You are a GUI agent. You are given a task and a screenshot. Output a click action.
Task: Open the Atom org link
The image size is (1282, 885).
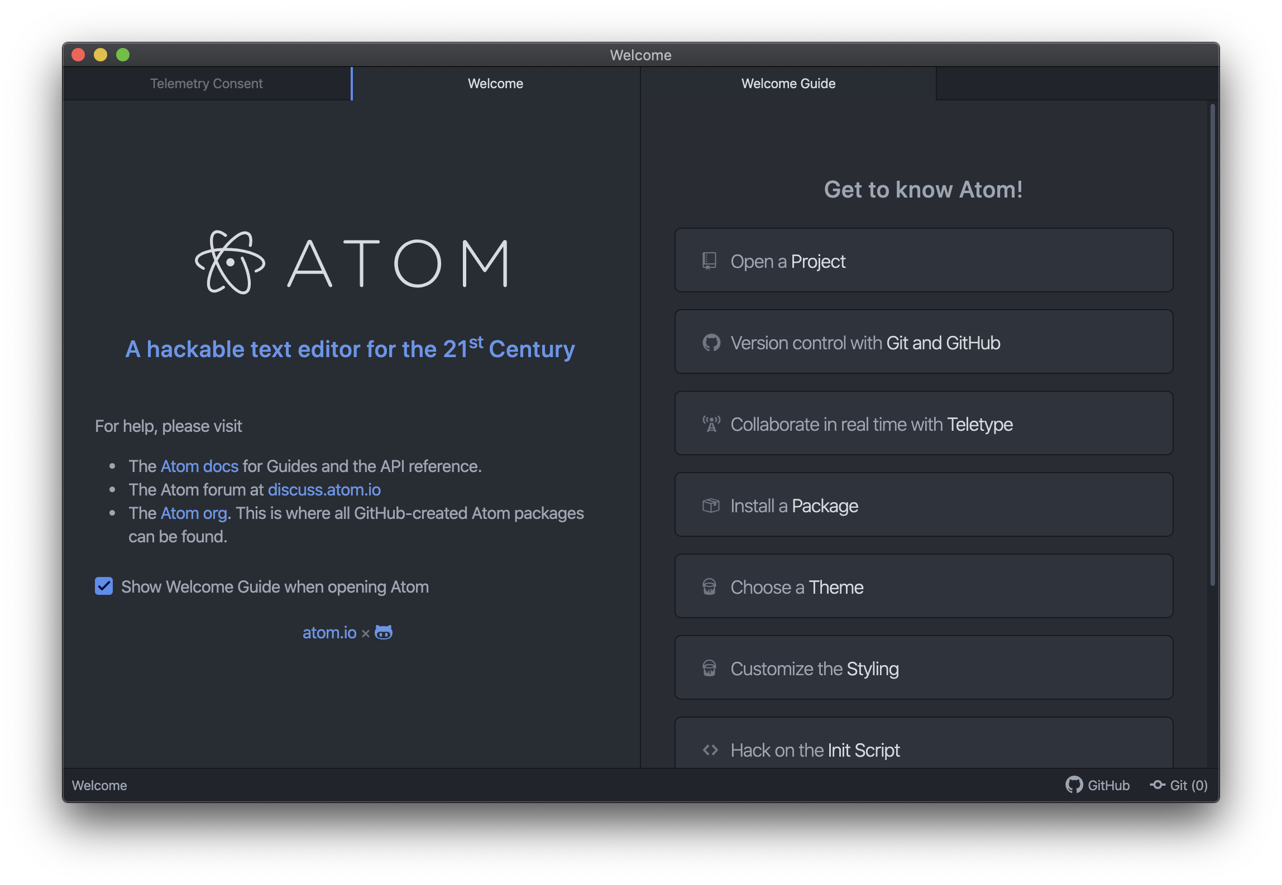click(194, 513)
